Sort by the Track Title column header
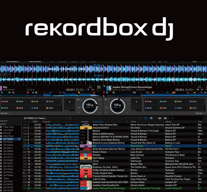 tap(111, 122)
